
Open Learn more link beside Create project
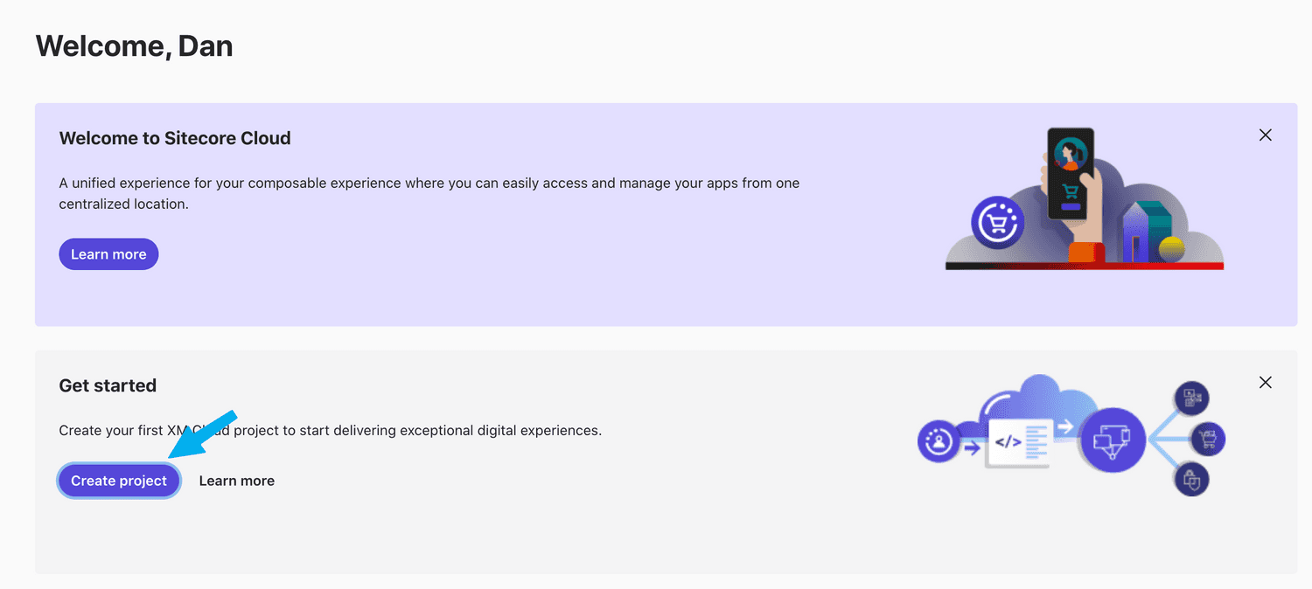click(x=237, y=481)
